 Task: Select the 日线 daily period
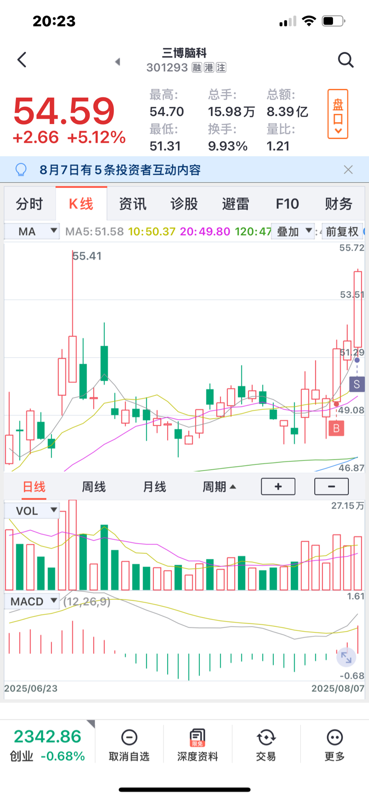point(34,487)
